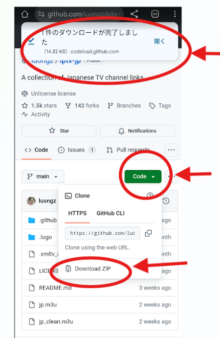
Task: Open the browser three-dot menu
Action: (x=175, y=14)
